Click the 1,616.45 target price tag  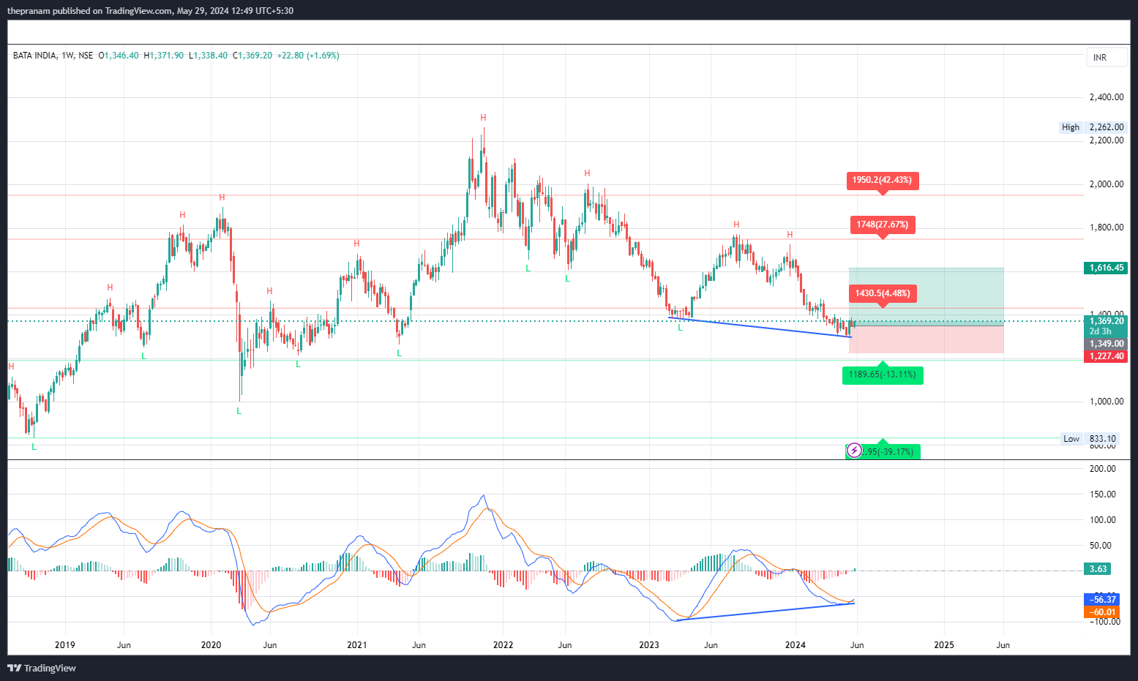[1105, 268]
